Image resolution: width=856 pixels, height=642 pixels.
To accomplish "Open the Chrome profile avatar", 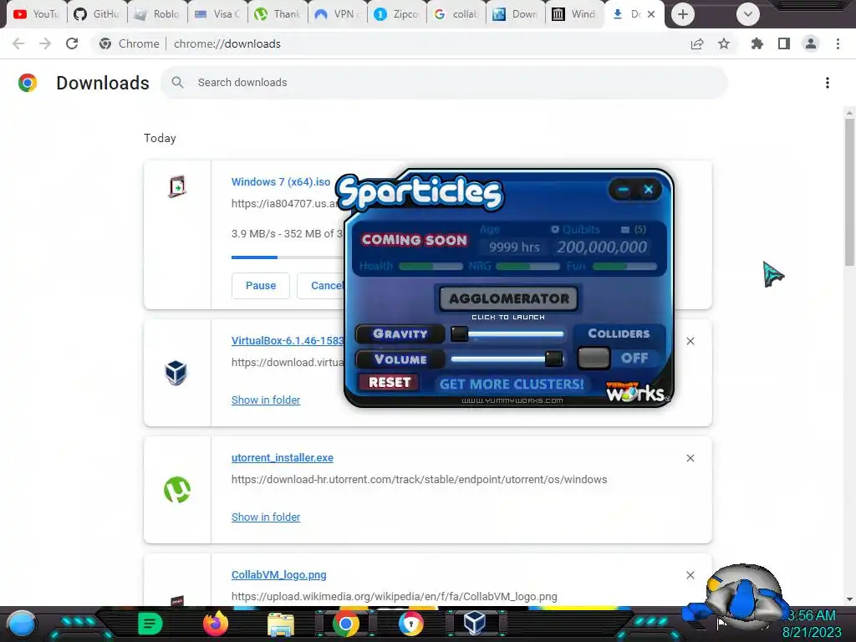I will (811, 43).
